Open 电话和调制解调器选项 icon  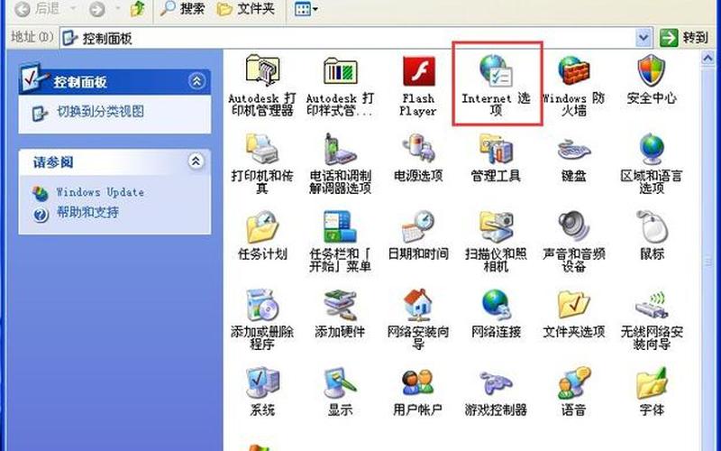click(341, 149)
